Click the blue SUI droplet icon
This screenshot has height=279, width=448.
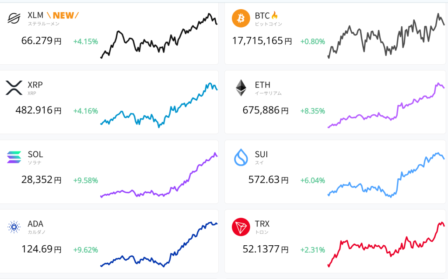coord(241,157)
